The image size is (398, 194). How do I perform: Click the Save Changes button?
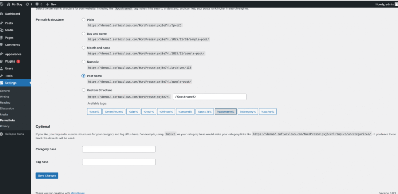click(x=47, y=175)
